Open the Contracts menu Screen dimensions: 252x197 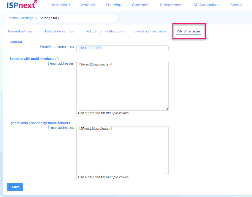[141, 5]
